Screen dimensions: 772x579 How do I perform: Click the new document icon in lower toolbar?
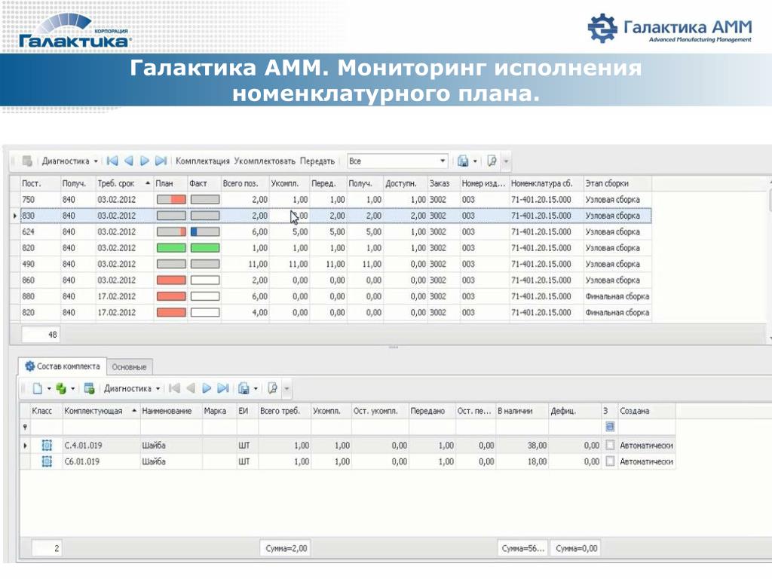38,388
